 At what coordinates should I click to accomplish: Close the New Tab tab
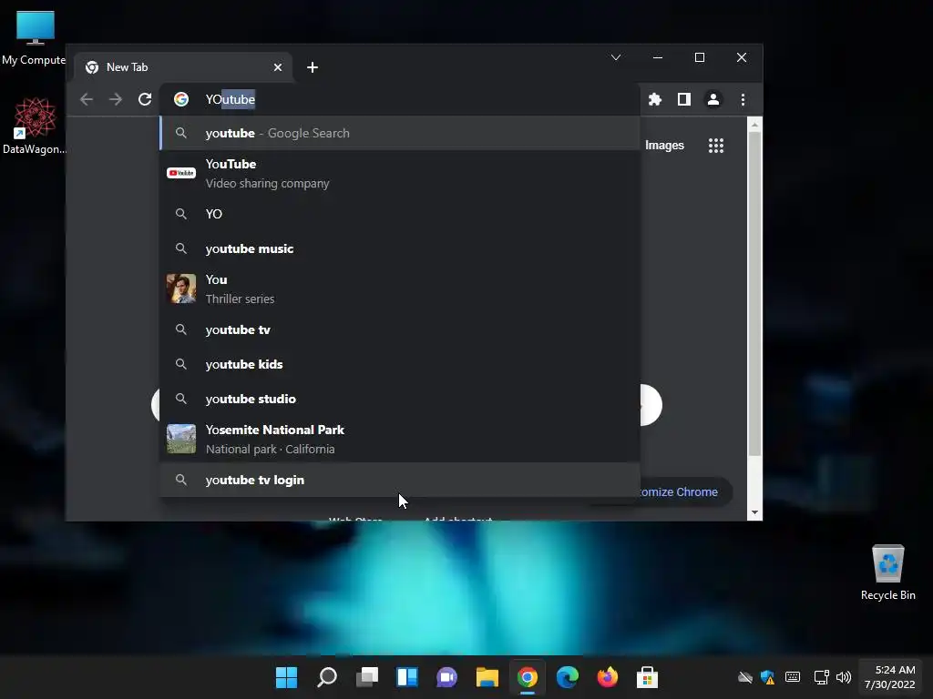277,67
